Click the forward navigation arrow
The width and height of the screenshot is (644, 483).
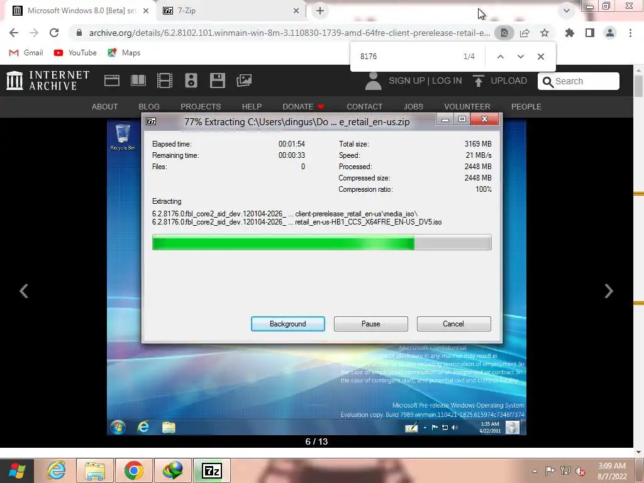pos(34,33)
